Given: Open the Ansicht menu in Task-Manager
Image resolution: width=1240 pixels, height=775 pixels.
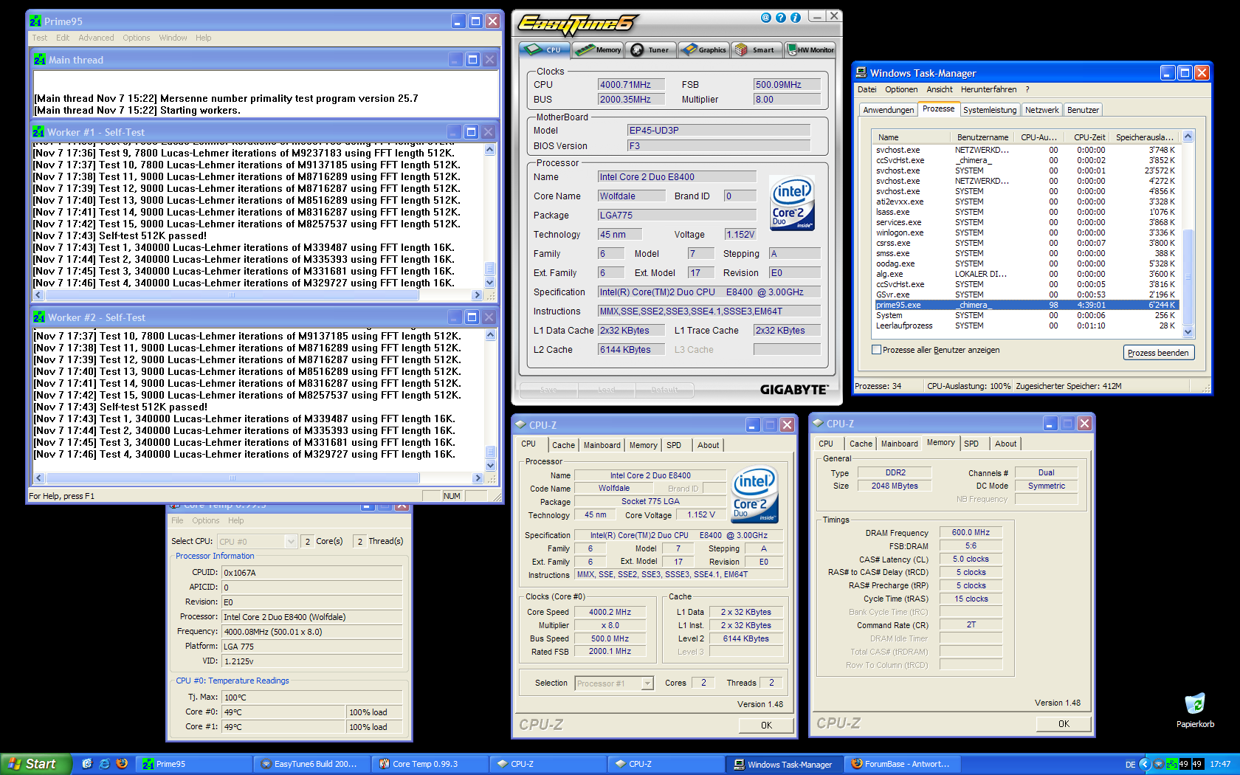Looking at the screenshot, I should 940,89.
